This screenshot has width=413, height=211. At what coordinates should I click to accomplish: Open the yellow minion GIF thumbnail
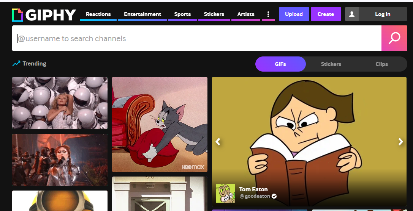pyautogui.click(x=60, y=201)
